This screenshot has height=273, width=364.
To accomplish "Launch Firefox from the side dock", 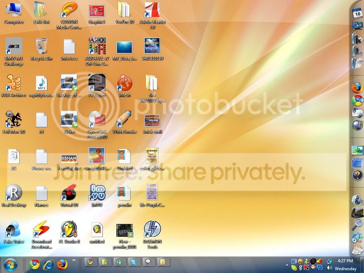I will [x=357, y=88].
